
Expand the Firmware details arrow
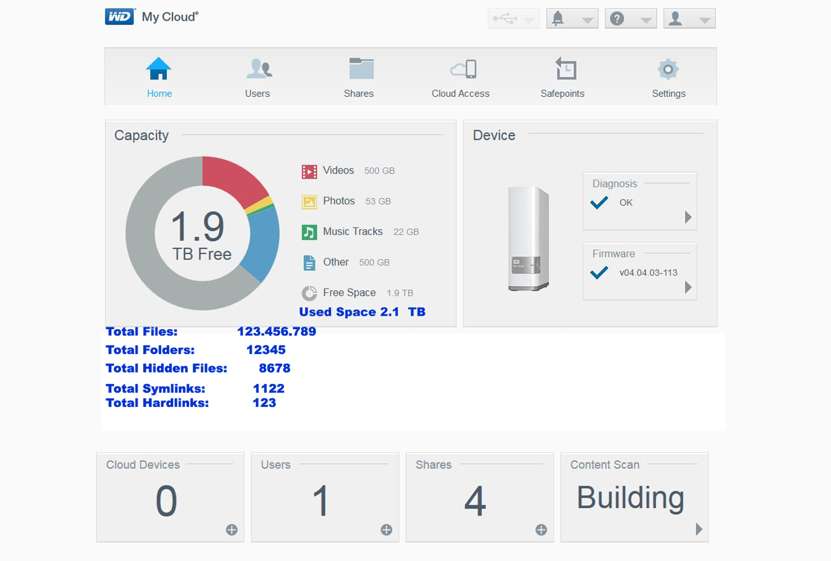click(688, 287)
